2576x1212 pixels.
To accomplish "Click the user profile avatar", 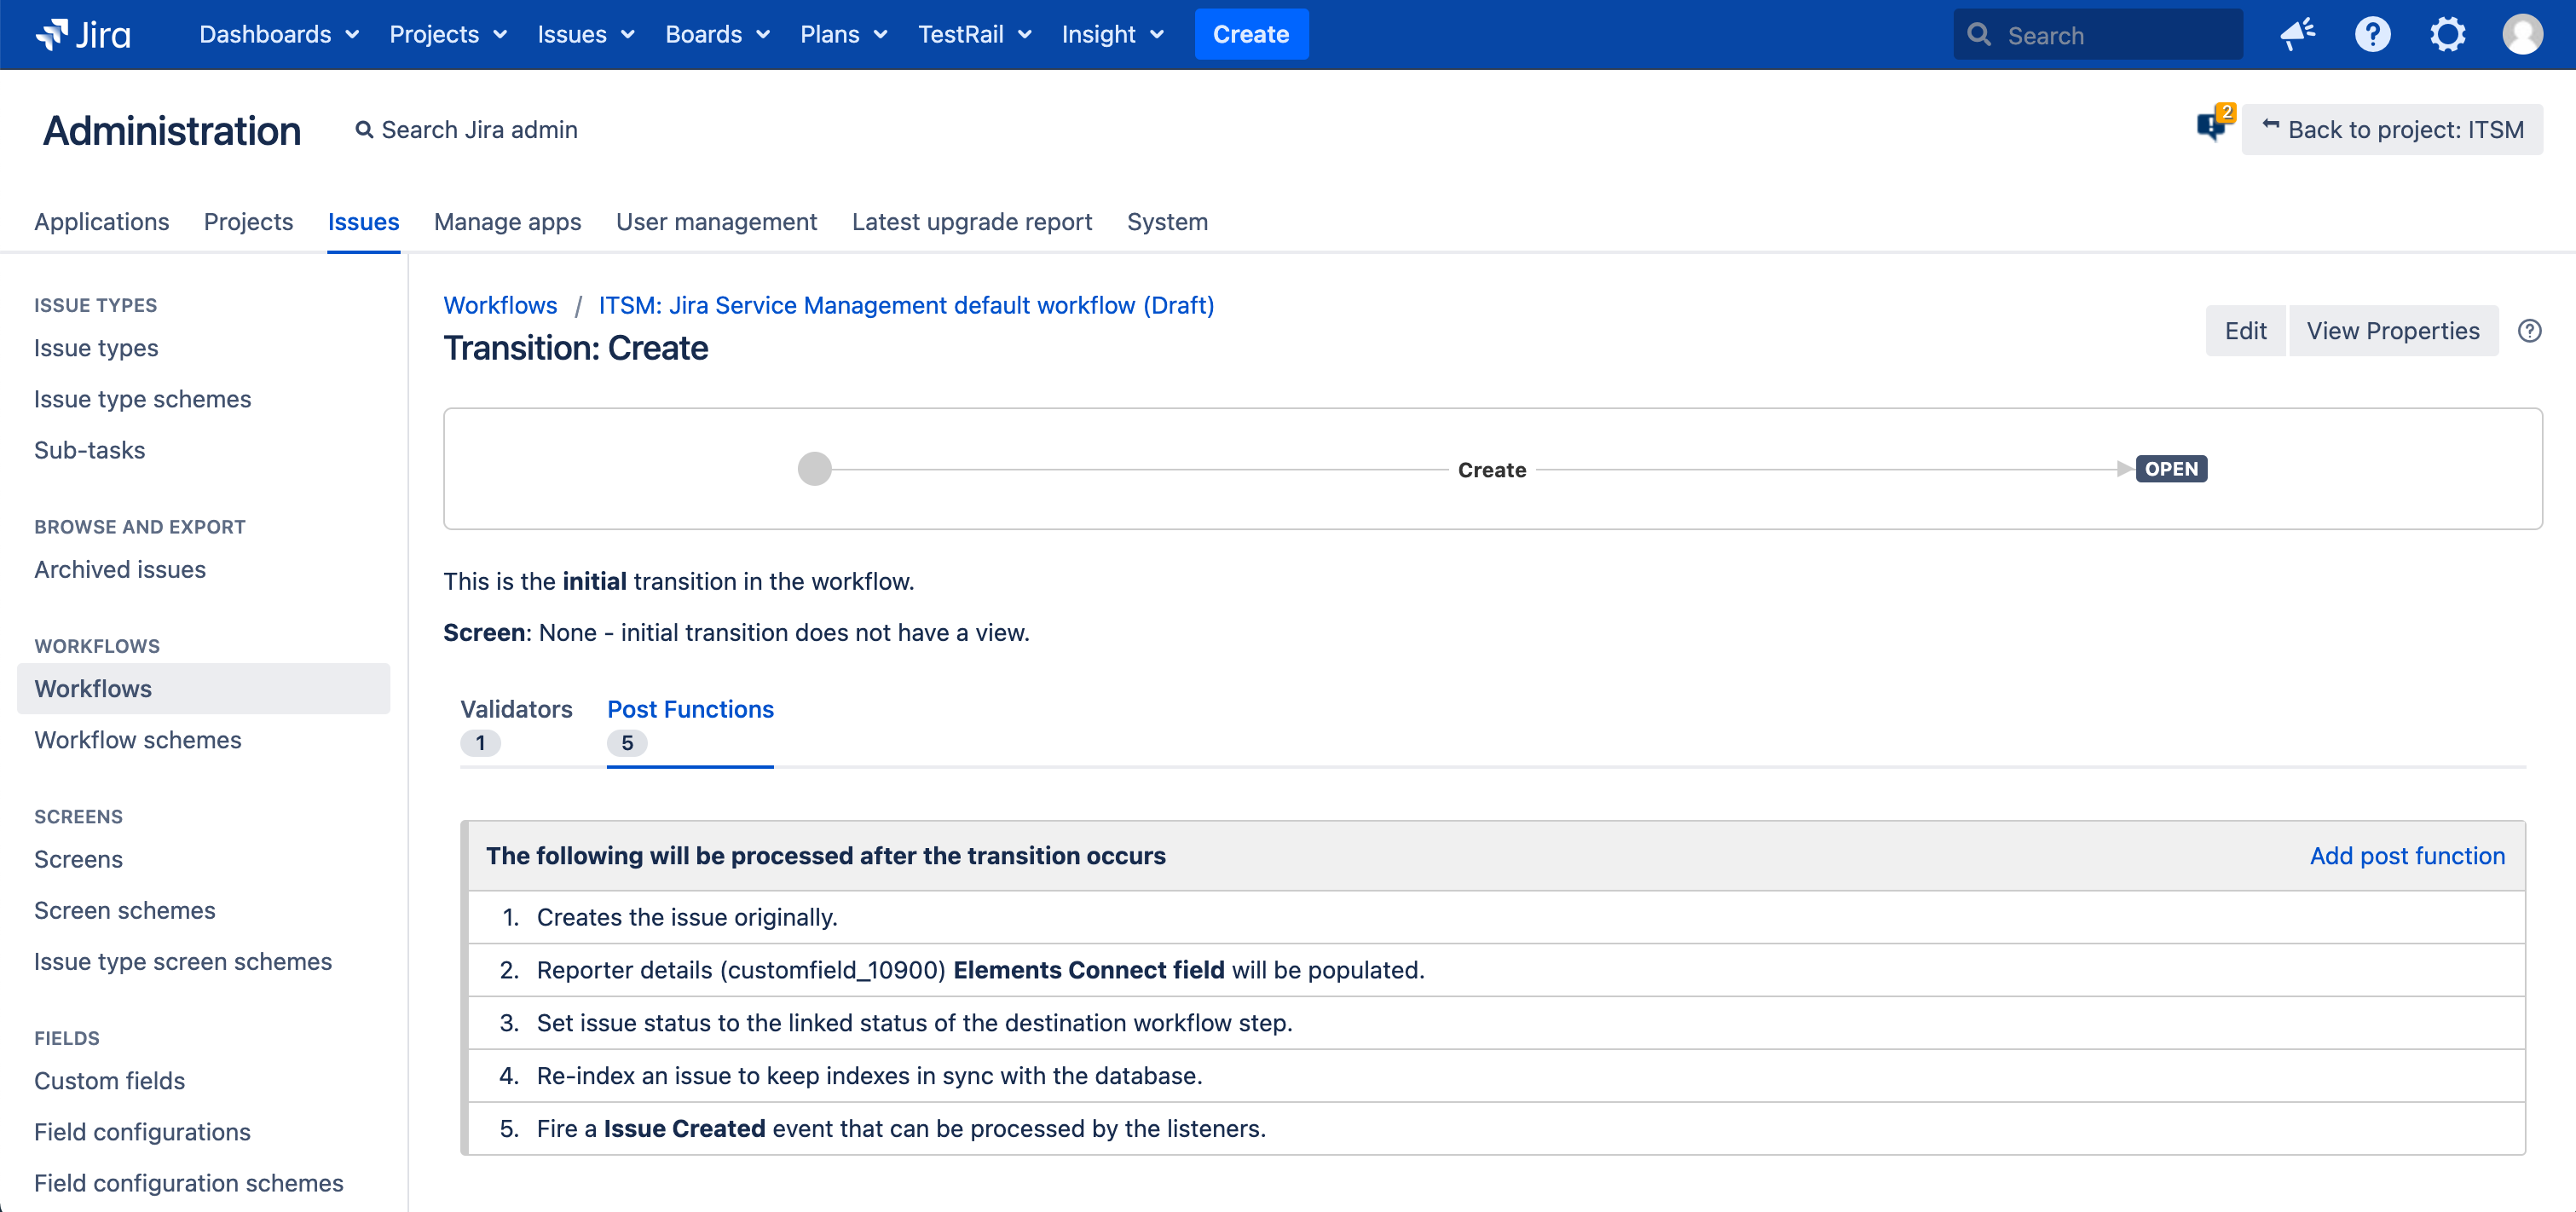I will tap(2522, 34).
